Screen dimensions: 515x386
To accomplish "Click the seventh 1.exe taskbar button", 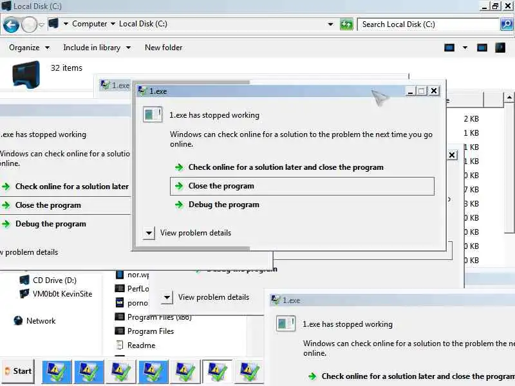I will [x=249, y=372].
